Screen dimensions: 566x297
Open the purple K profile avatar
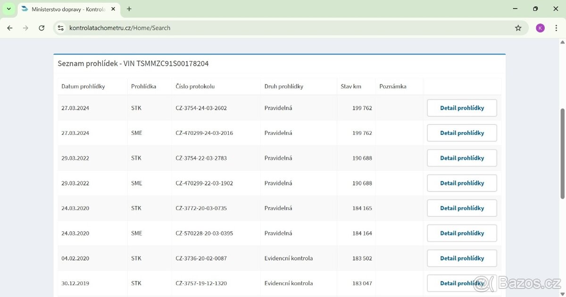(540, 28)
